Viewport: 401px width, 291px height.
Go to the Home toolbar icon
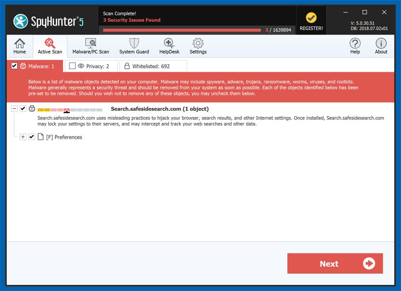[x=19, y=46]
